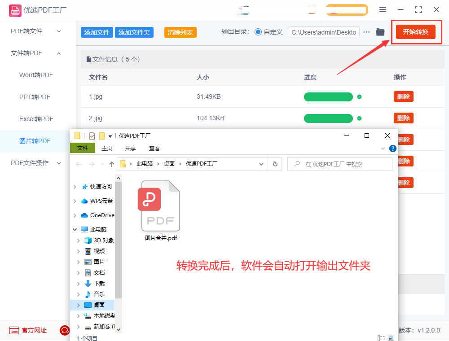Select the 自定义 output directory radio button
This screenshot has height=341, width=449.
[258, 32]
